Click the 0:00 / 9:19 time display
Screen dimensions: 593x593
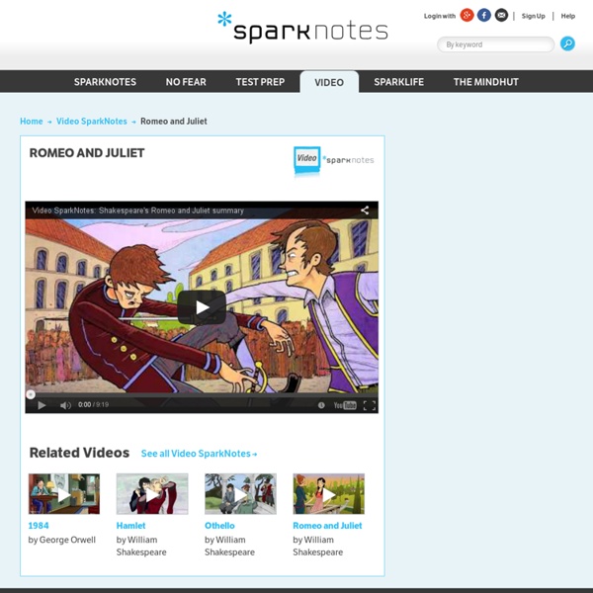point(93,404)
